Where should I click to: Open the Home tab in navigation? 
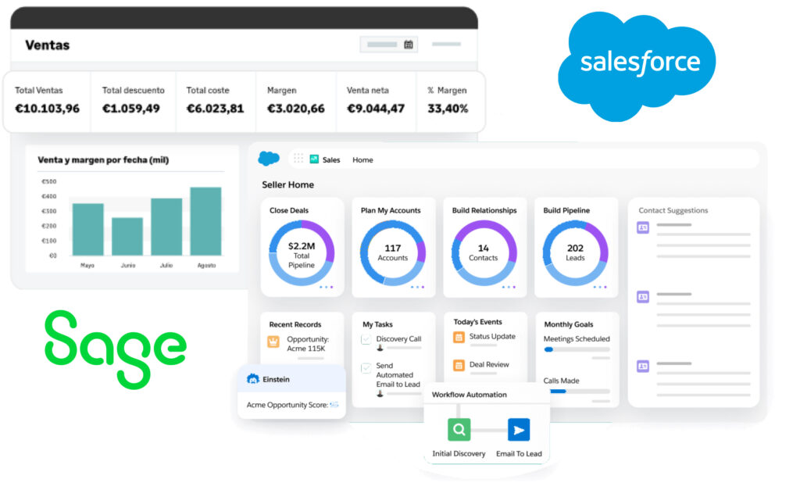[362, 159]
